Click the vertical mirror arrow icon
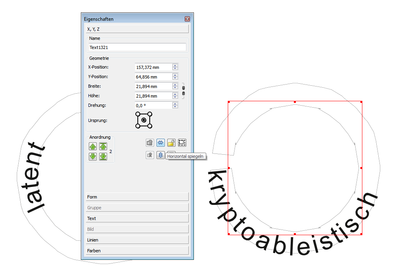This screenshot has height=279, width=399. (x=160, y=155)
